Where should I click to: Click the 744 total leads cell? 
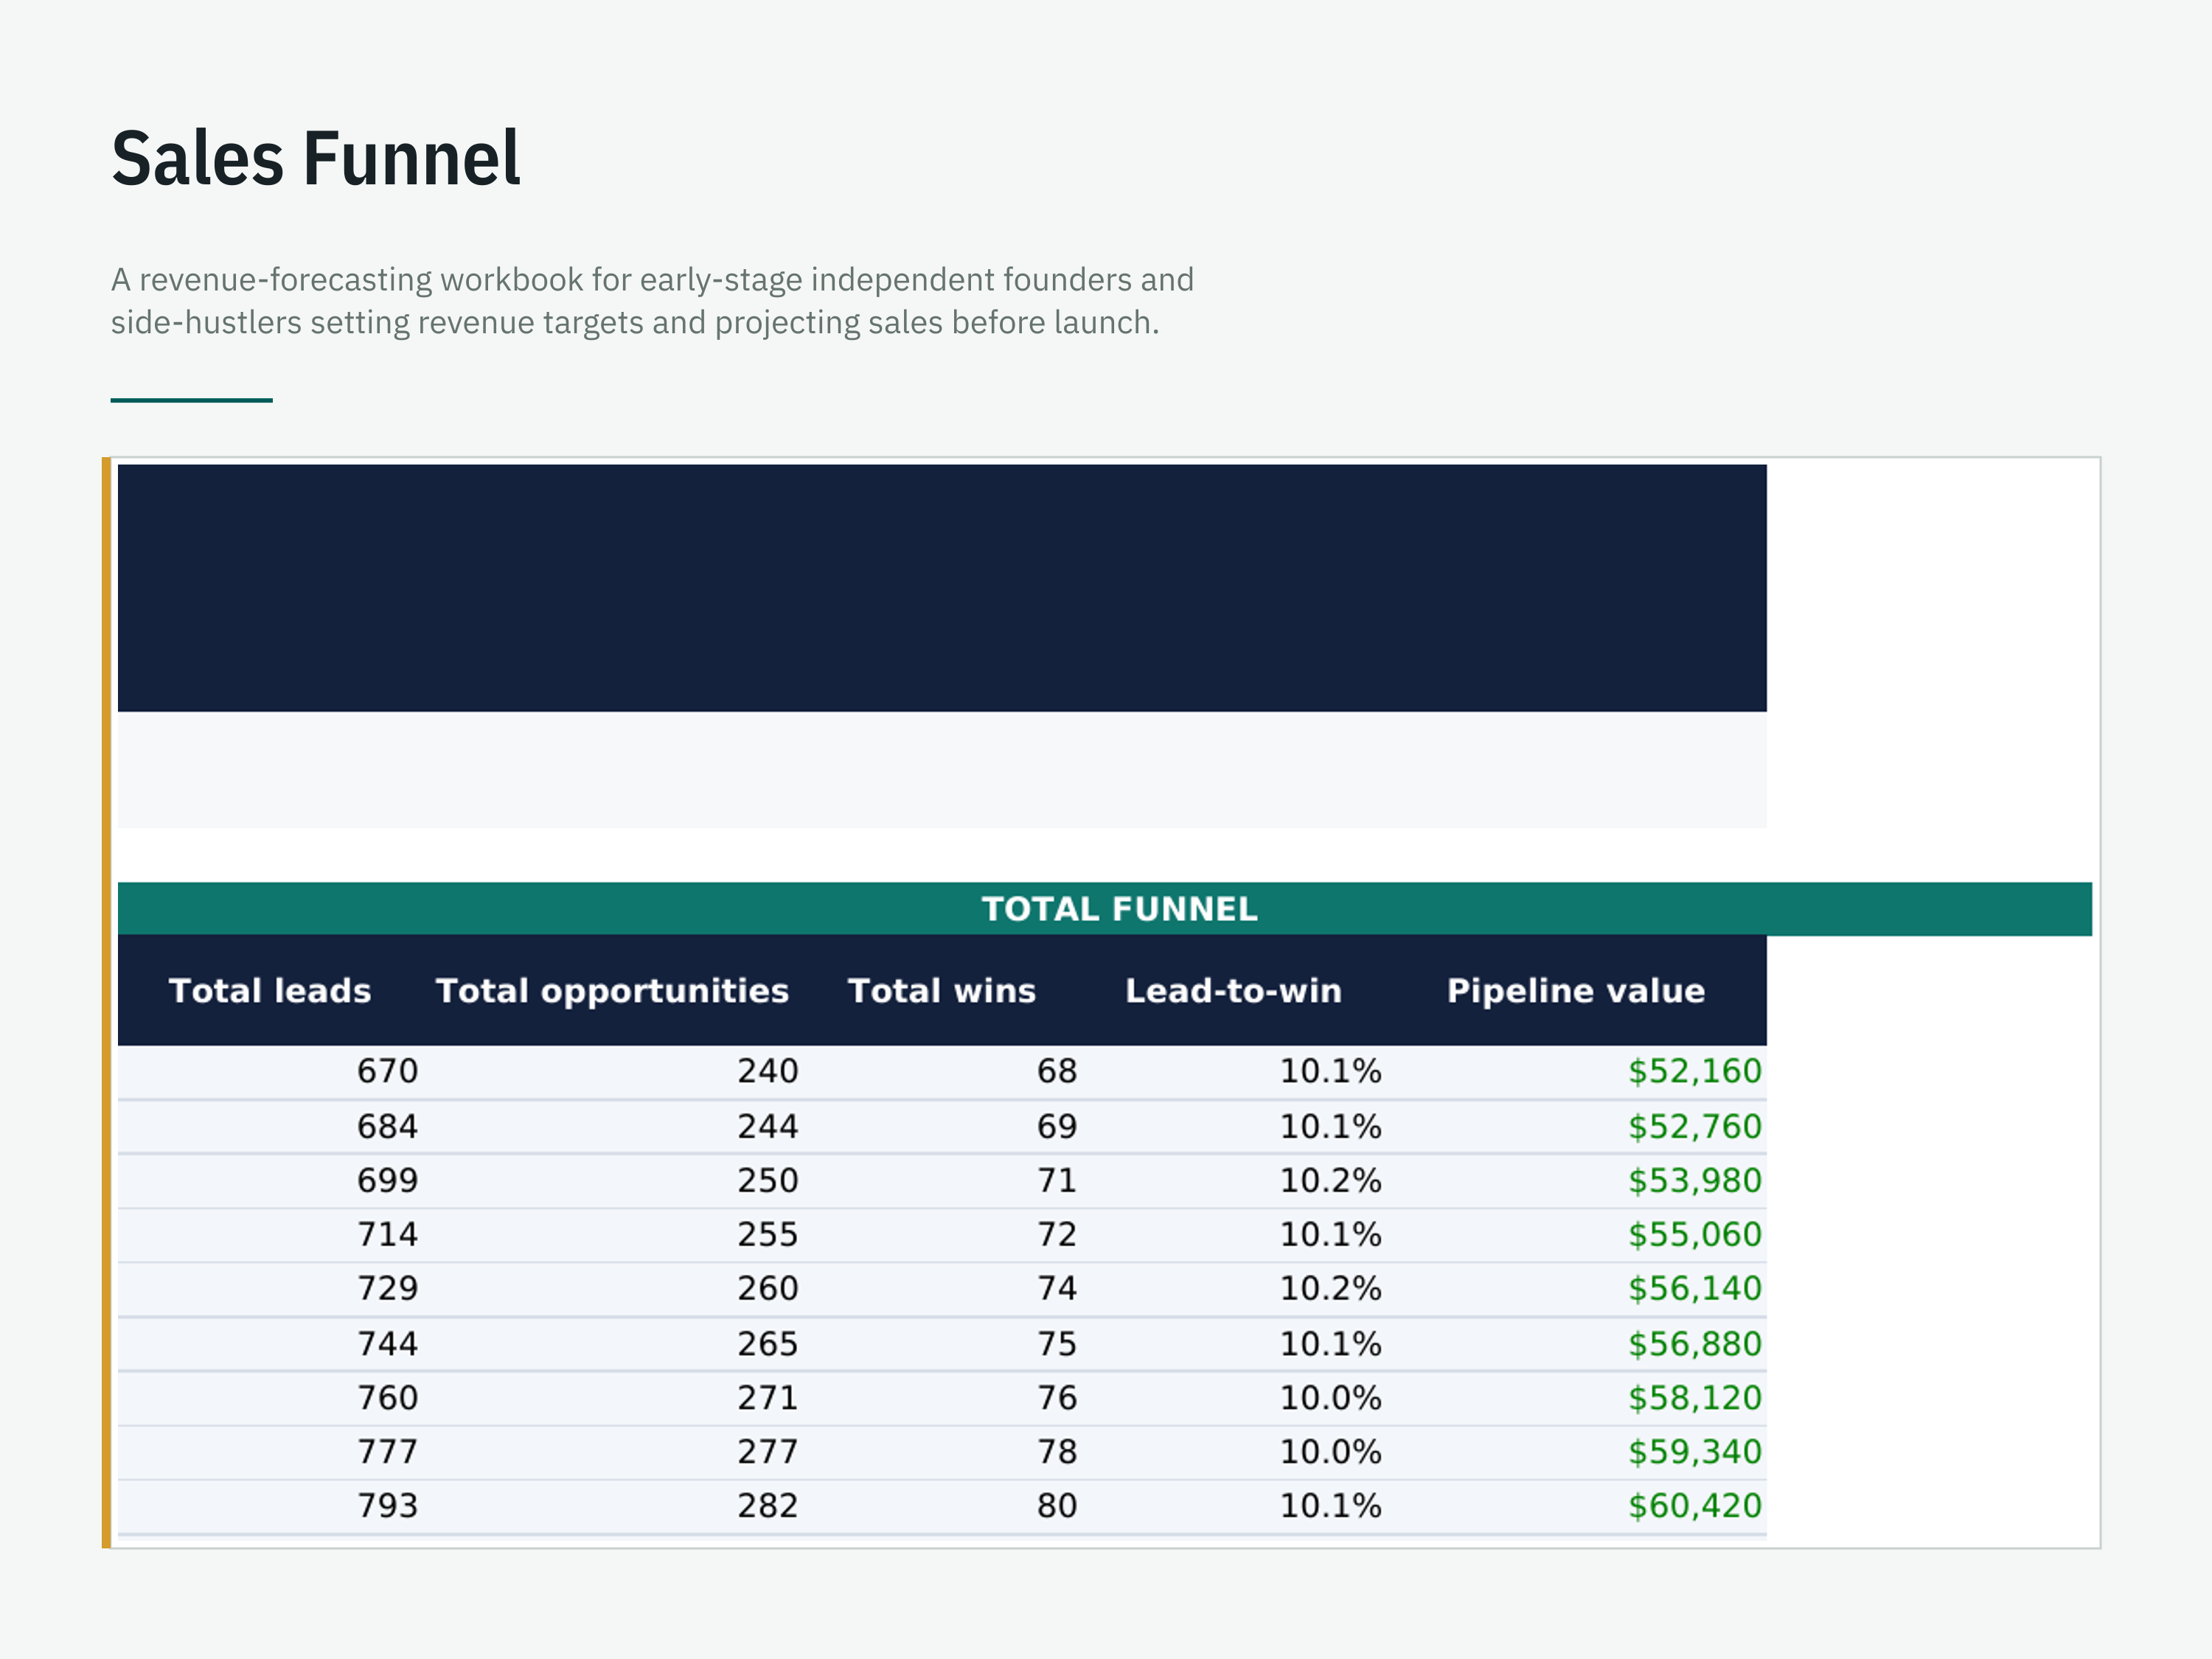click(x=387, y=1343)
